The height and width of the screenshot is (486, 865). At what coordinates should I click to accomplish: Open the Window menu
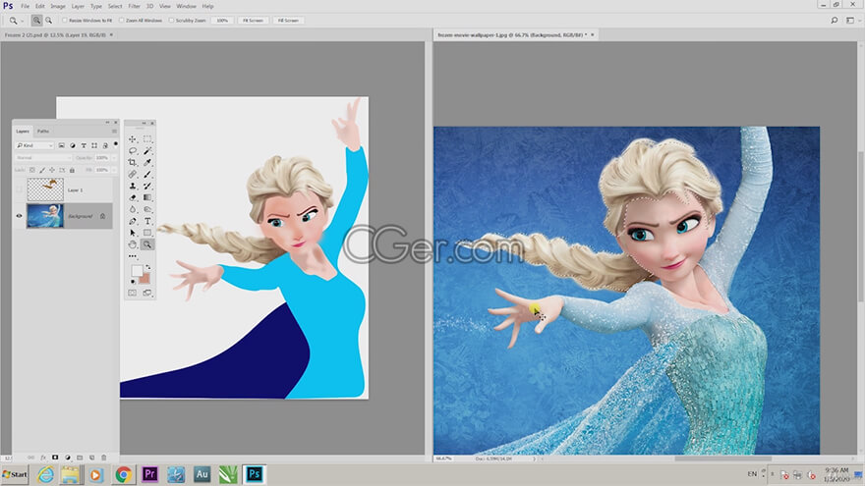coord(187,6)
